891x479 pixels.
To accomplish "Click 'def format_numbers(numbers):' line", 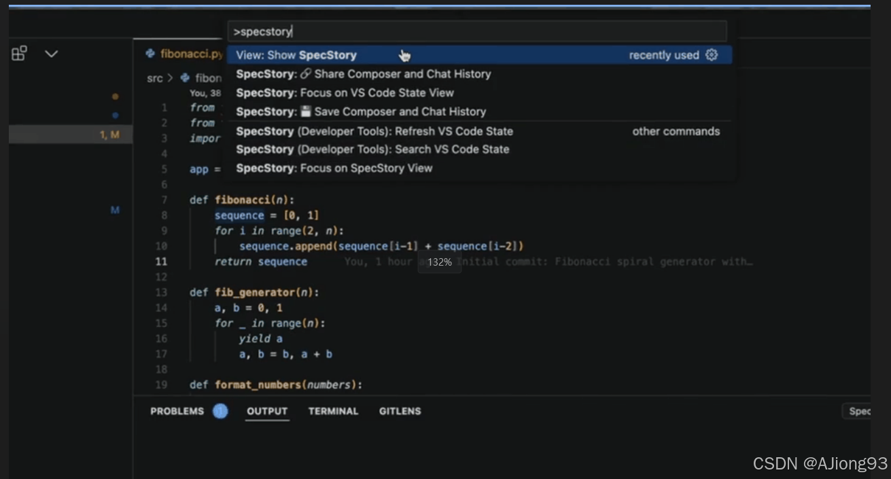I will pyautogui.click(x=276, y=385).
